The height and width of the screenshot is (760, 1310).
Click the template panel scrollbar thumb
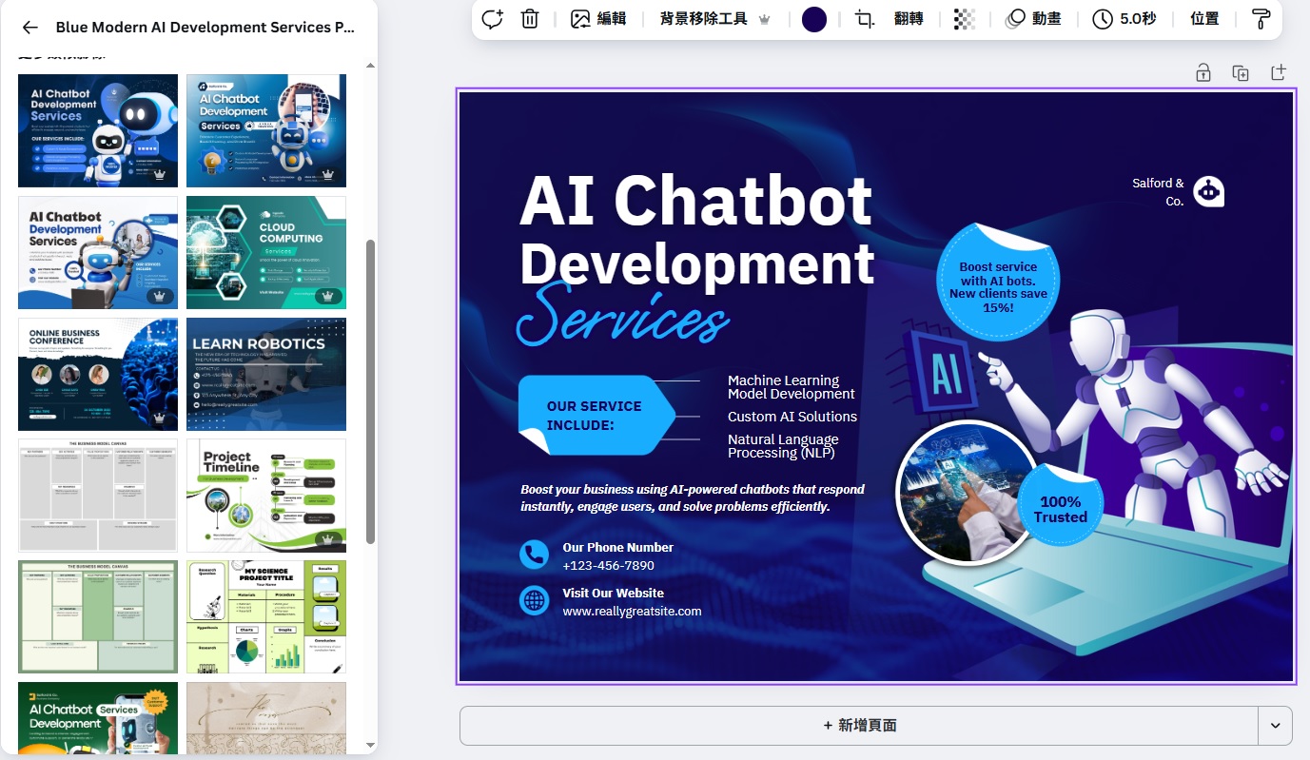click(x=371, y=391)
